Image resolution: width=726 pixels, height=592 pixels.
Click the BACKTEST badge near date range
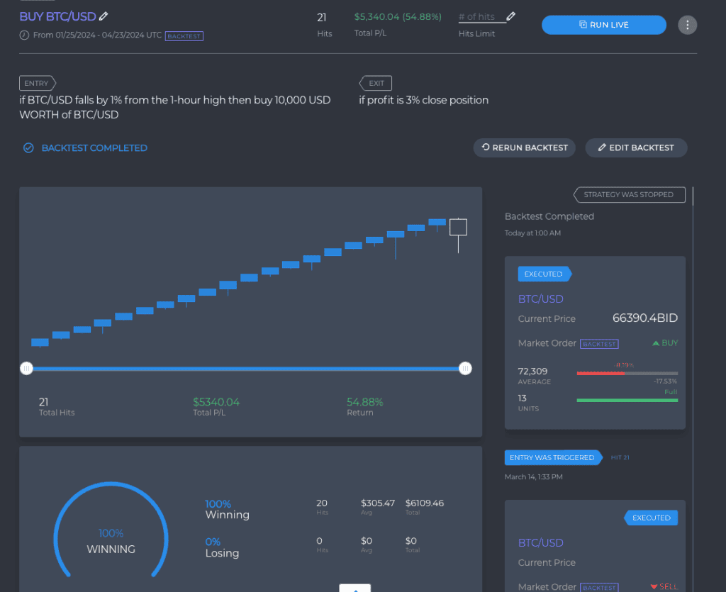pyautogui.click(x=184, y=36)
